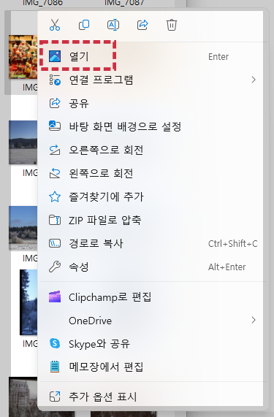Choose 공유 menu entry
Viewport: 274px width, 417px height.
pos(152,103)
